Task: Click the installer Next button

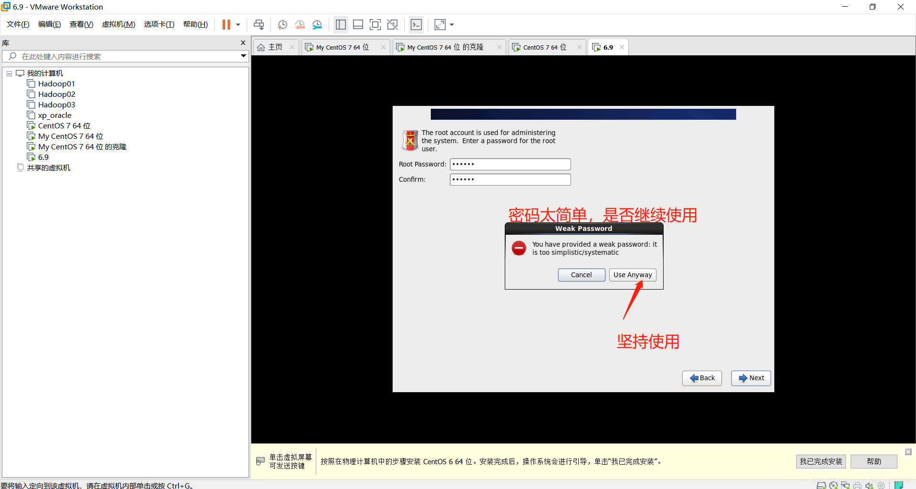Action: (x=751, y=378)
